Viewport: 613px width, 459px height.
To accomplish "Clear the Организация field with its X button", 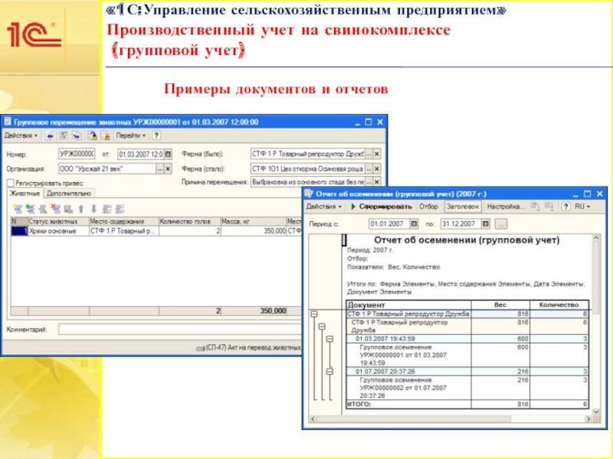I will coord(168,169).
